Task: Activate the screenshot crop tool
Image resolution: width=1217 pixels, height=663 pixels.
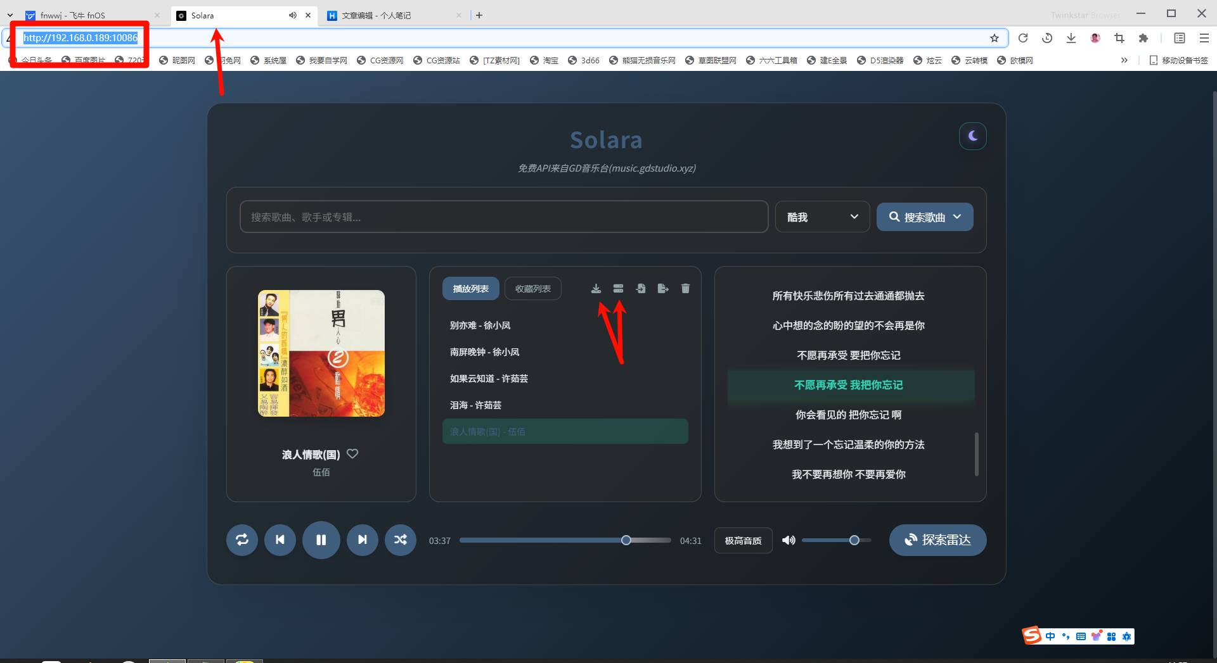Action: coord(1119,38)
